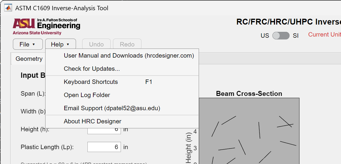
Task: Click the Undo button
Action: pos(96,44)
